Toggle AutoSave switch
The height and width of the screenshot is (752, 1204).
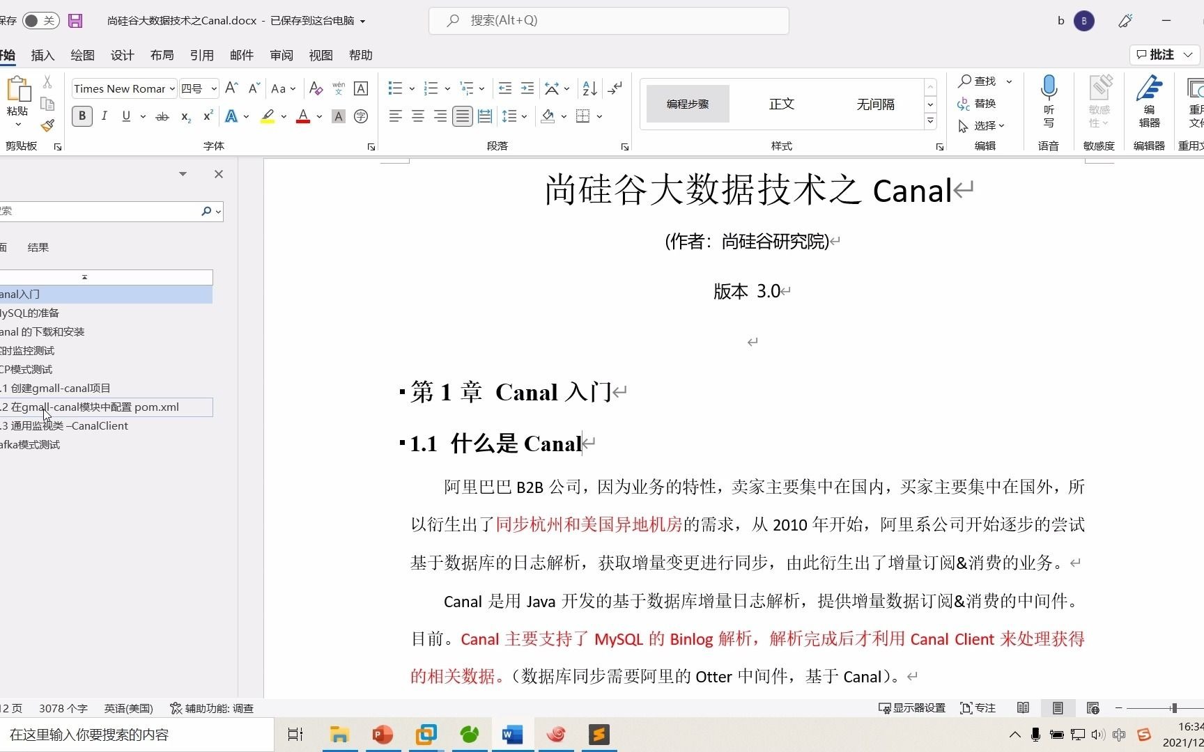(x=40, y=21)
